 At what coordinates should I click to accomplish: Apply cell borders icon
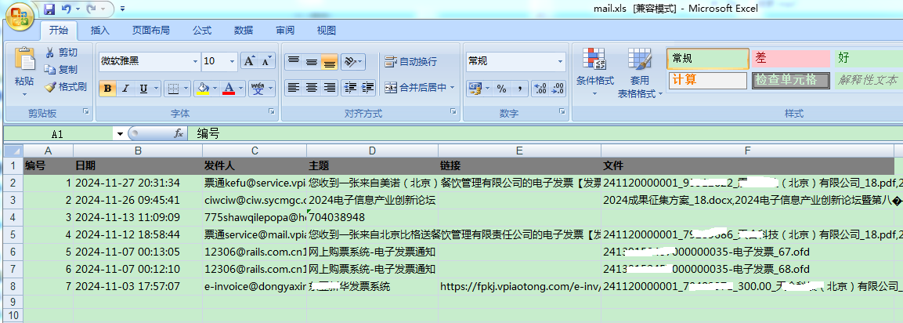[173, 89]
